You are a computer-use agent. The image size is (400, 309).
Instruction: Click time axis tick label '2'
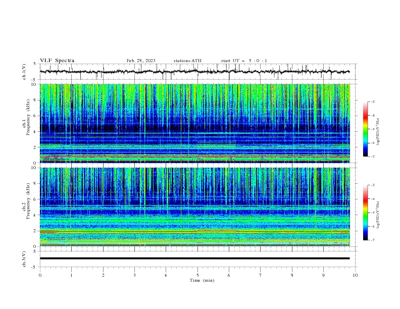(103, 275)
